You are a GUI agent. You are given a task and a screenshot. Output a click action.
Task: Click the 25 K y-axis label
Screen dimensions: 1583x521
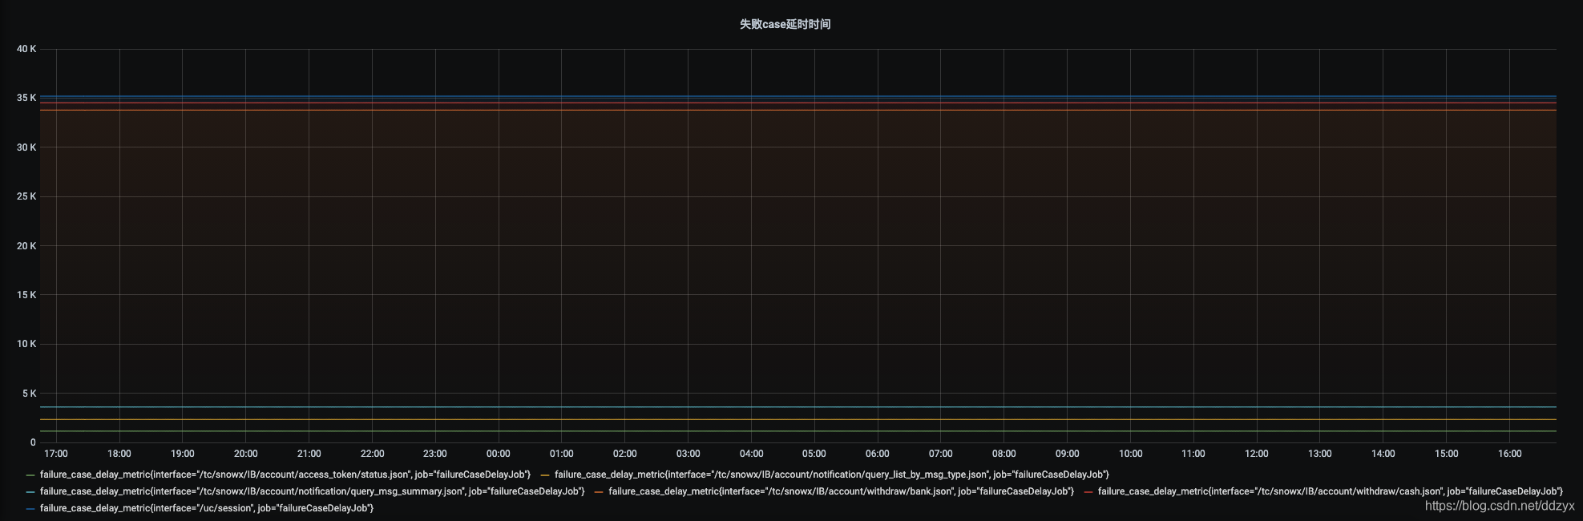(x=26, y=196)
